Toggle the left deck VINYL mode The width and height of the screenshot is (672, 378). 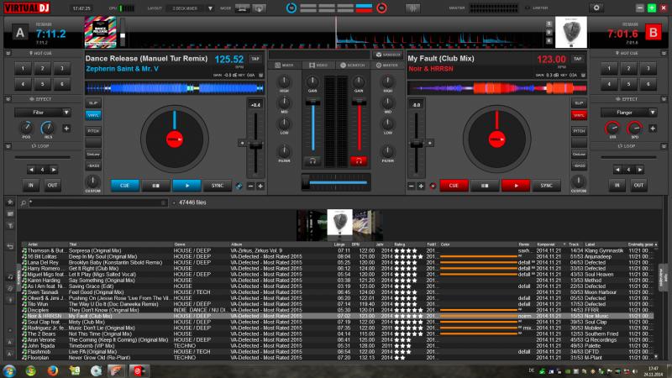[92, 114]
